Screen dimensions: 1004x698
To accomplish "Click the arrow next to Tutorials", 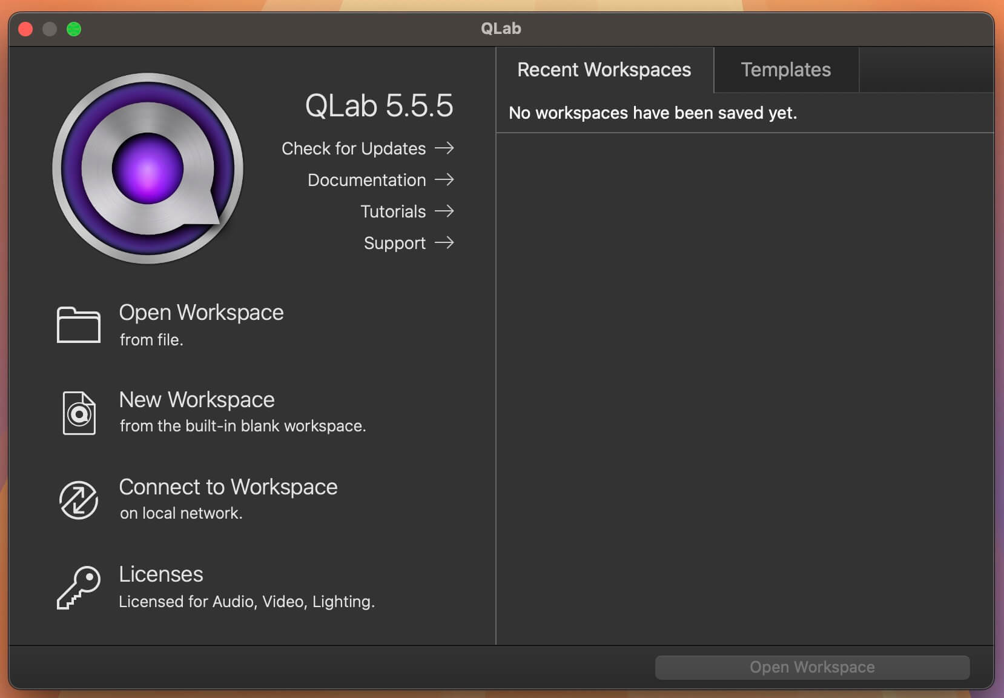I will pyautogui.click(x=444, y=211).
